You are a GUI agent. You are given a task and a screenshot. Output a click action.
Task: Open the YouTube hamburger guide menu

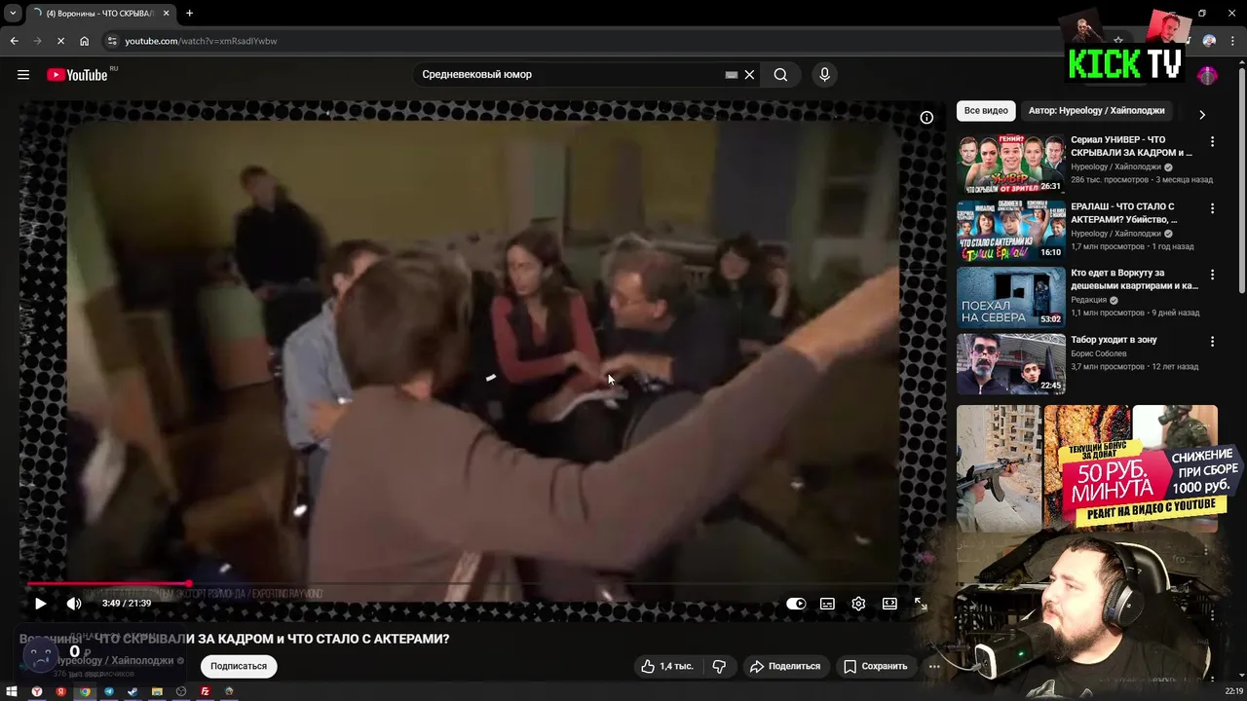click(x=23, y=75)
